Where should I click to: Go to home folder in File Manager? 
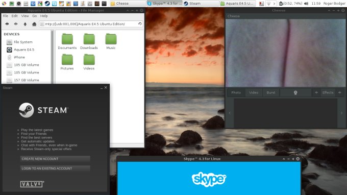[34, 24]
